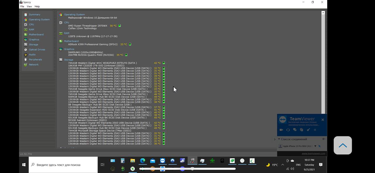
Task: Click the motherboard temperature indicator icon
Action: pos(130,44)
